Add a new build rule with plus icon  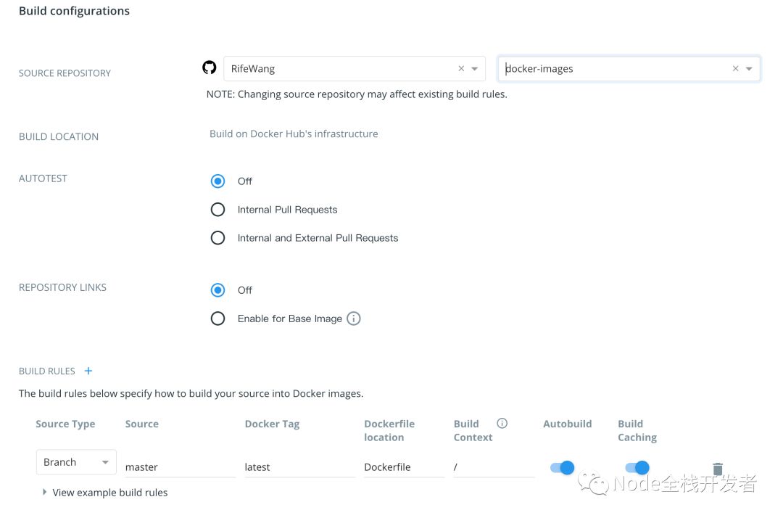pyautogui.click(x=88, y=371)
